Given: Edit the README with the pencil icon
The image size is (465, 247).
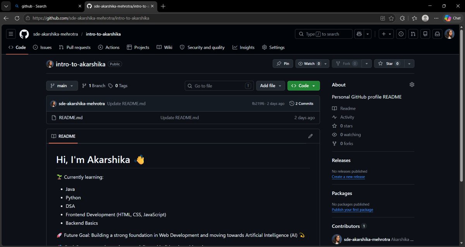Looking at the screenshot, I should click(310, 136).
